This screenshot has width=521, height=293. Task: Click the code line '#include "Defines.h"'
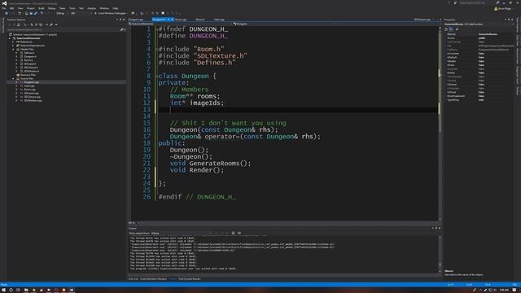pyautogui.click(x=197, y=63)
